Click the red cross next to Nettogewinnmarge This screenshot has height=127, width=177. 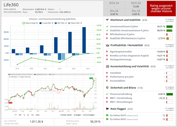point(107,59)
